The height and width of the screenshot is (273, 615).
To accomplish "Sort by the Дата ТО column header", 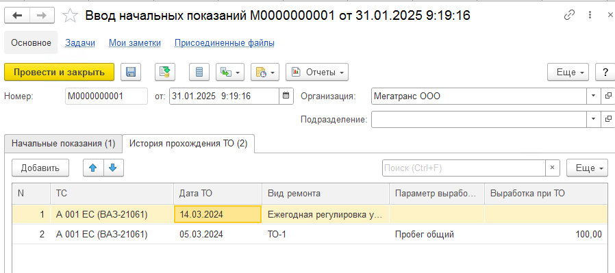I will [x=218, y=193].
